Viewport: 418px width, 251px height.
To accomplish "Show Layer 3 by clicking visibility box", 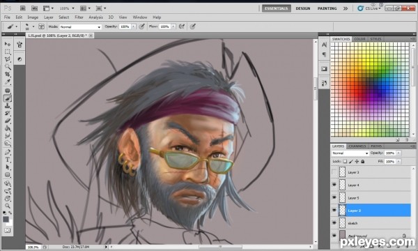I will [x=334, y=172].
